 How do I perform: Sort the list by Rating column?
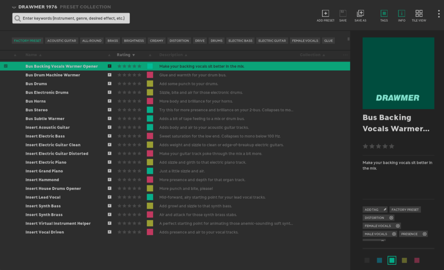point(125,55)
